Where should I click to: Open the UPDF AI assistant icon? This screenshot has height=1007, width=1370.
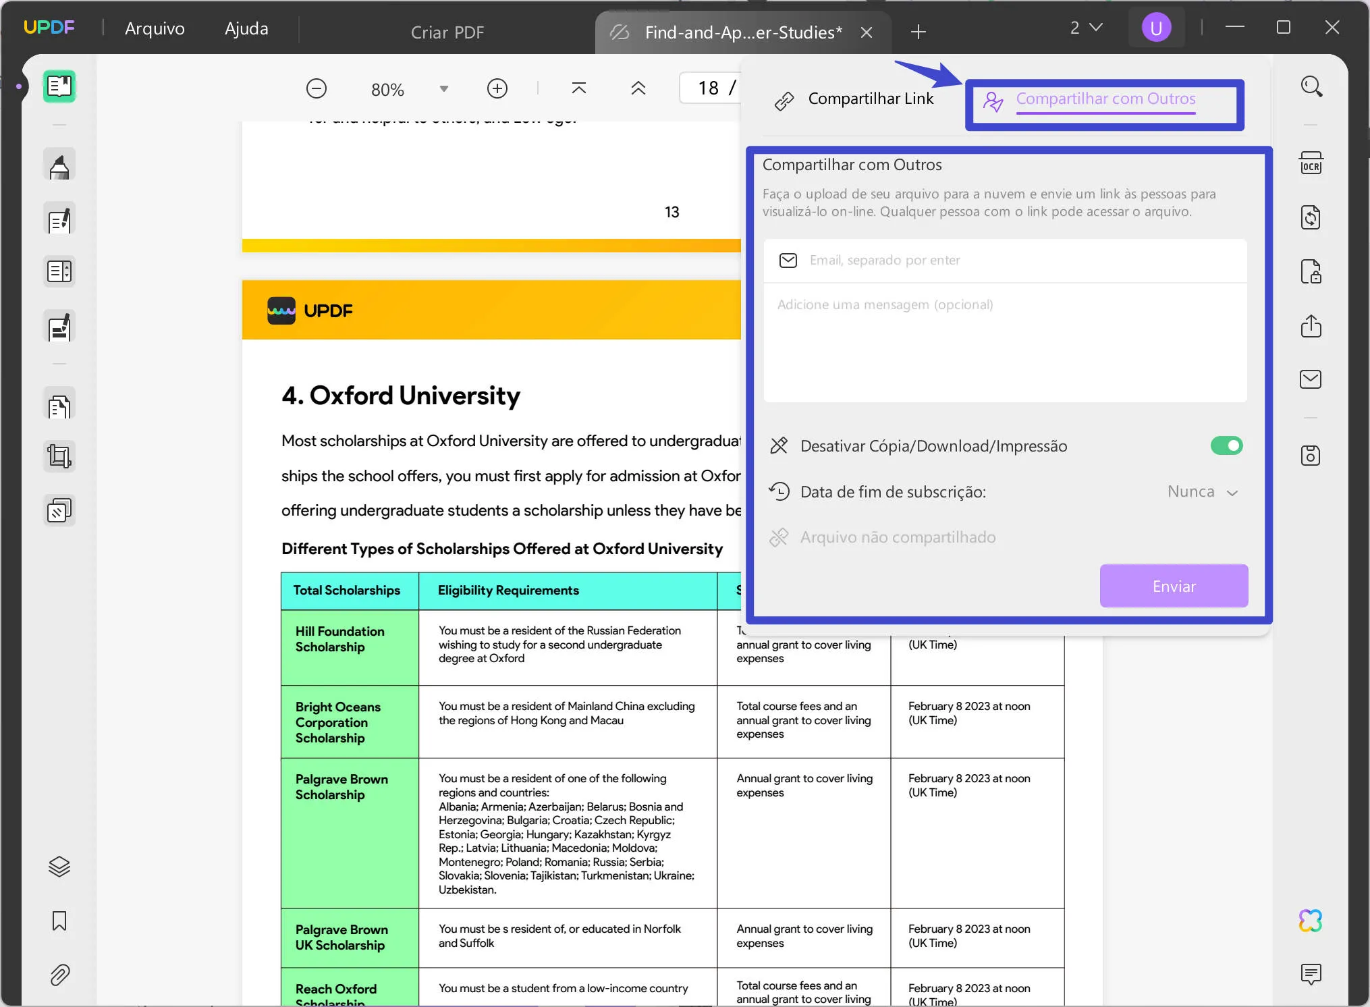[x=1311, y=921]
